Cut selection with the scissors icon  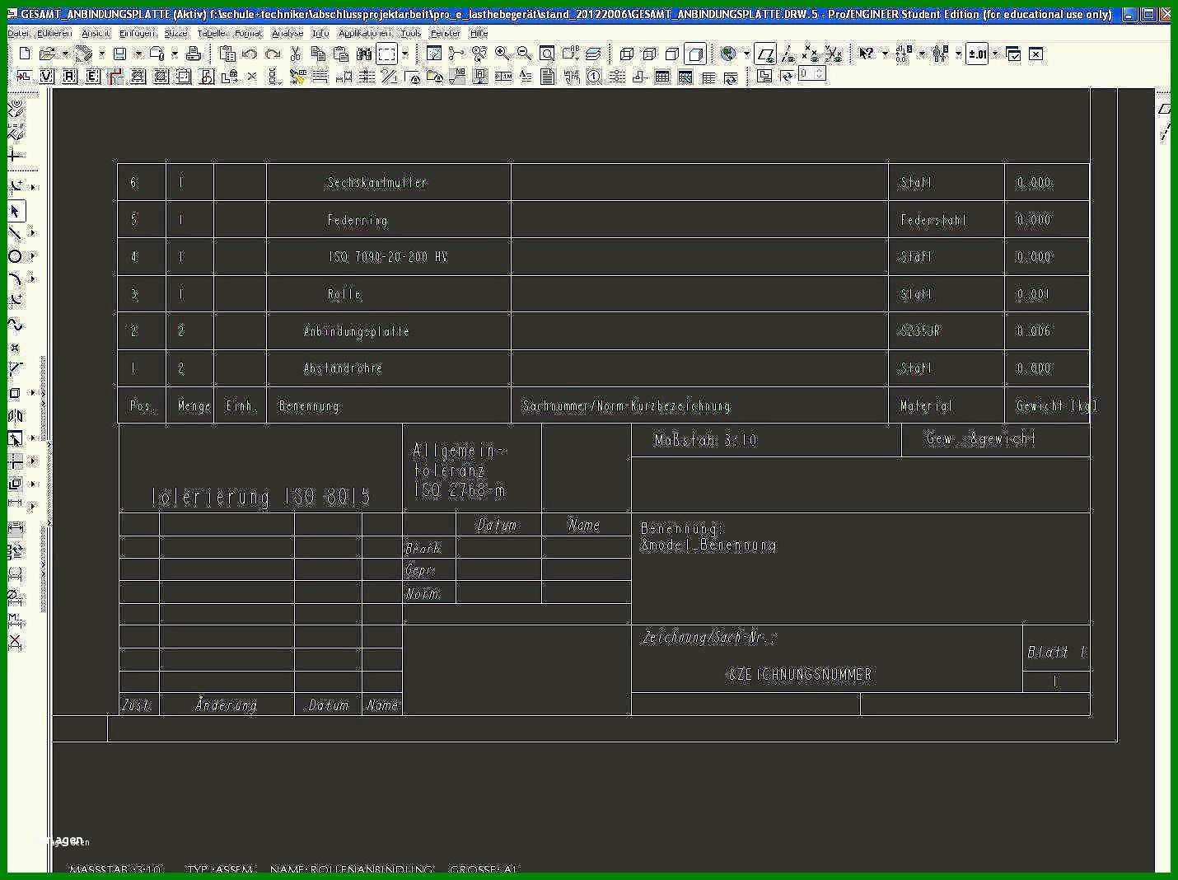[295, 54]
